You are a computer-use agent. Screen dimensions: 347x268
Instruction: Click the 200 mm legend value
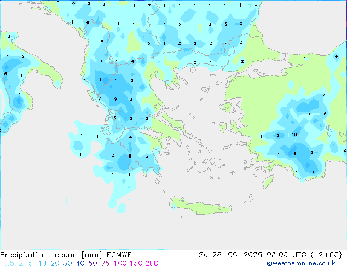point(152,264)
